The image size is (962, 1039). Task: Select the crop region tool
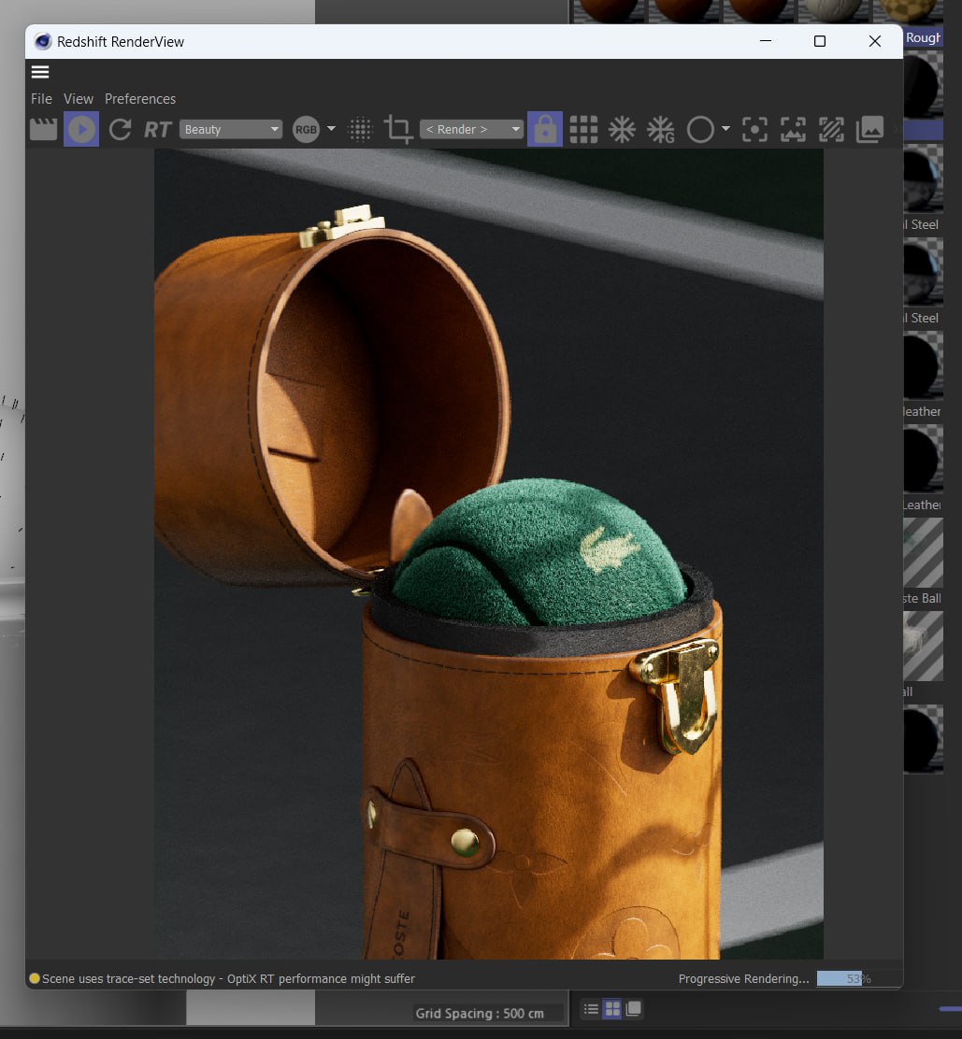point(398,129)
